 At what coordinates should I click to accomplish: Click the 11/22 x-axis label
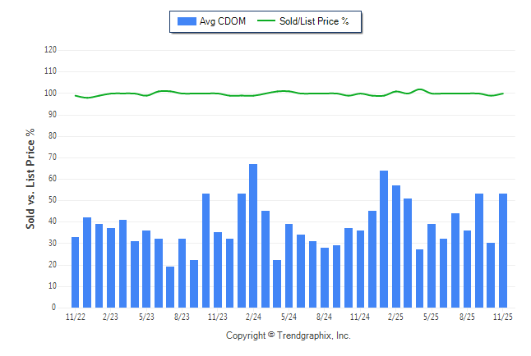[76, 316]
